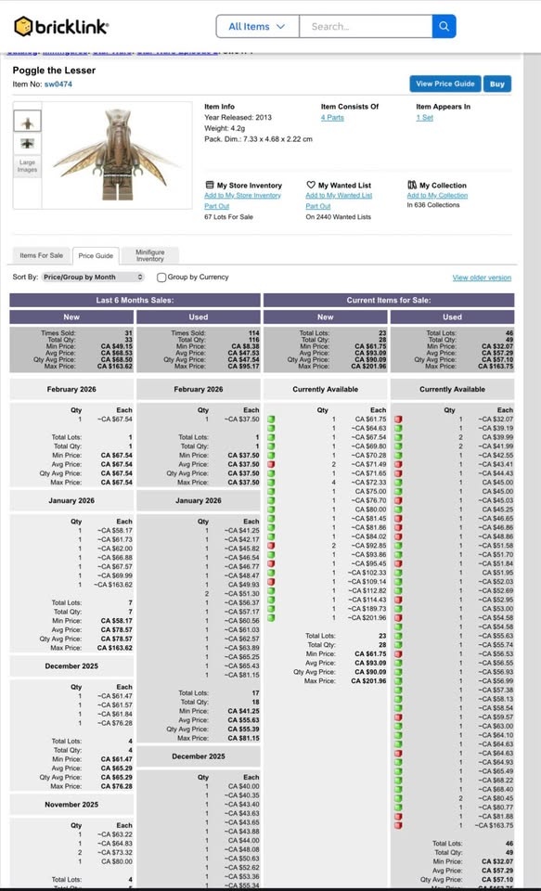Click item number sw0474 link
This screenshot has height=891, width=541.
[x=58, y=84]
